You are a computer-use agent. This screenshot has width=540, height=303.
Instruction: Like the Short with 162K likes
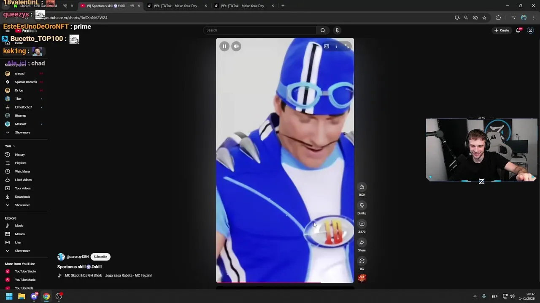click(x=362, y=187)
